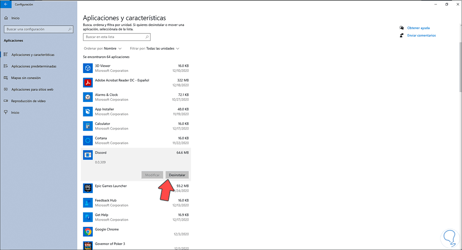This screenshot has width=462, height=250.
Task: Click the Inicio home icon in sidebar
Action: 6,18
